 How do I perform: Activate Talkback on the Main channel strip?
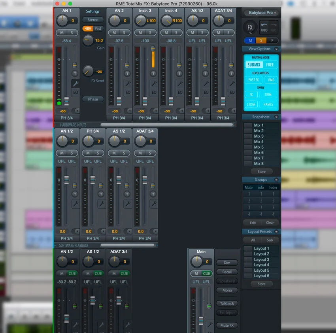[x=227, y=303]
